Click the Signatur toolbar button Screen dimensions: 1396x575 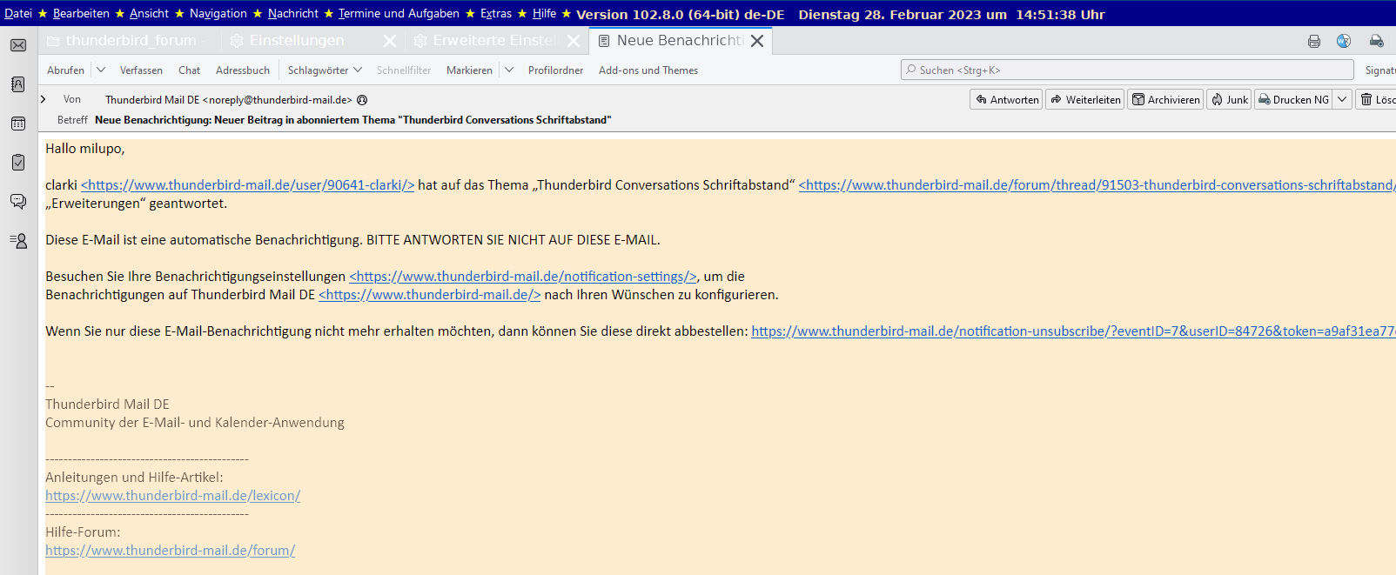coord(1379,70)
